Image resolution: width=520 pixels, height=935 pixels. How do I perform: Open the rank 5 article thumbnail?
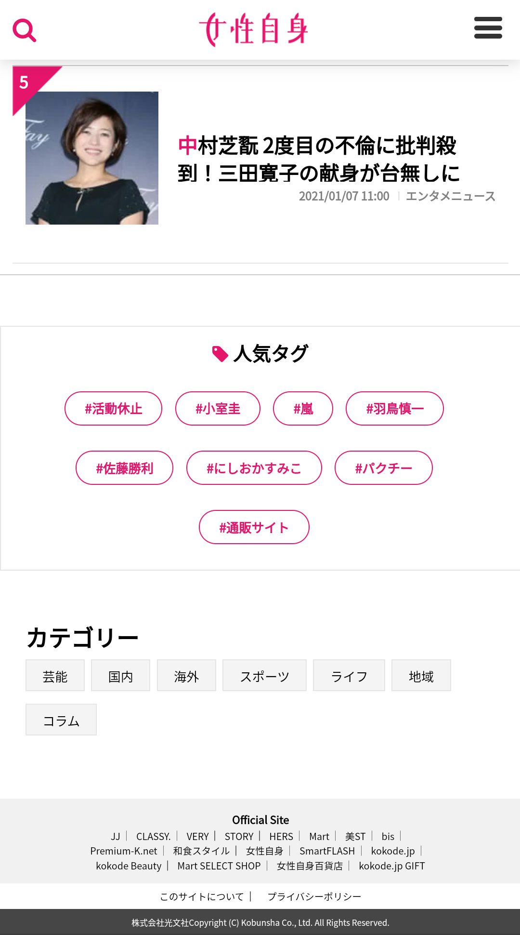coord(92,158)
